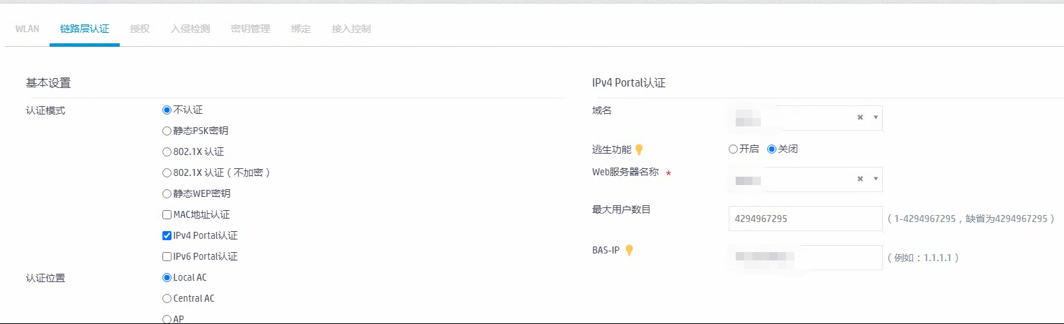
Task: Click the lightbulb hint next to BAS-IP
Action: pyautogui.click(x=629, y=250)
